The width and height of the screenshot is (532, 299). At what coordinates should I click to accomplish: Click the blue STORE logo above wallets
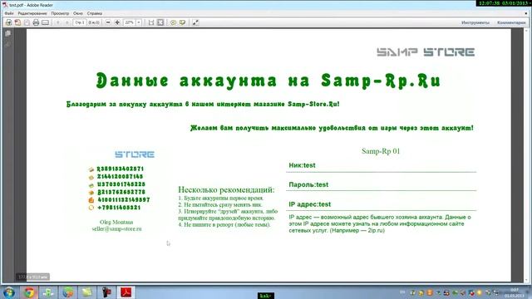pos(135,154)
